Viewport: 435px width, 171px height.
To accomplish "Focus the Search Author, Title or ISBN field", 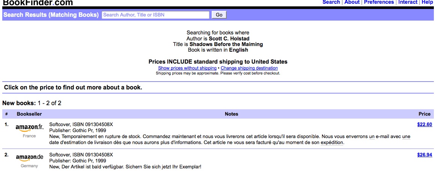I will click(x=155, y=15).
